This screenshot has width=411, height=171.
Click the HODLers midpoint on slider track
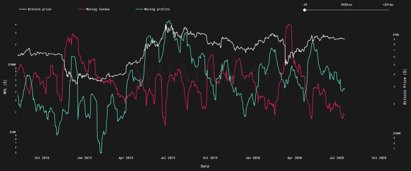click(347, 10)
